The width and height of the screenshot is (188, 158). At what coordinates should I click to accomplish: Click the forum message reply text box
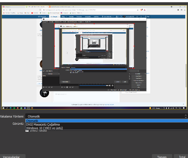click(86, 97)
